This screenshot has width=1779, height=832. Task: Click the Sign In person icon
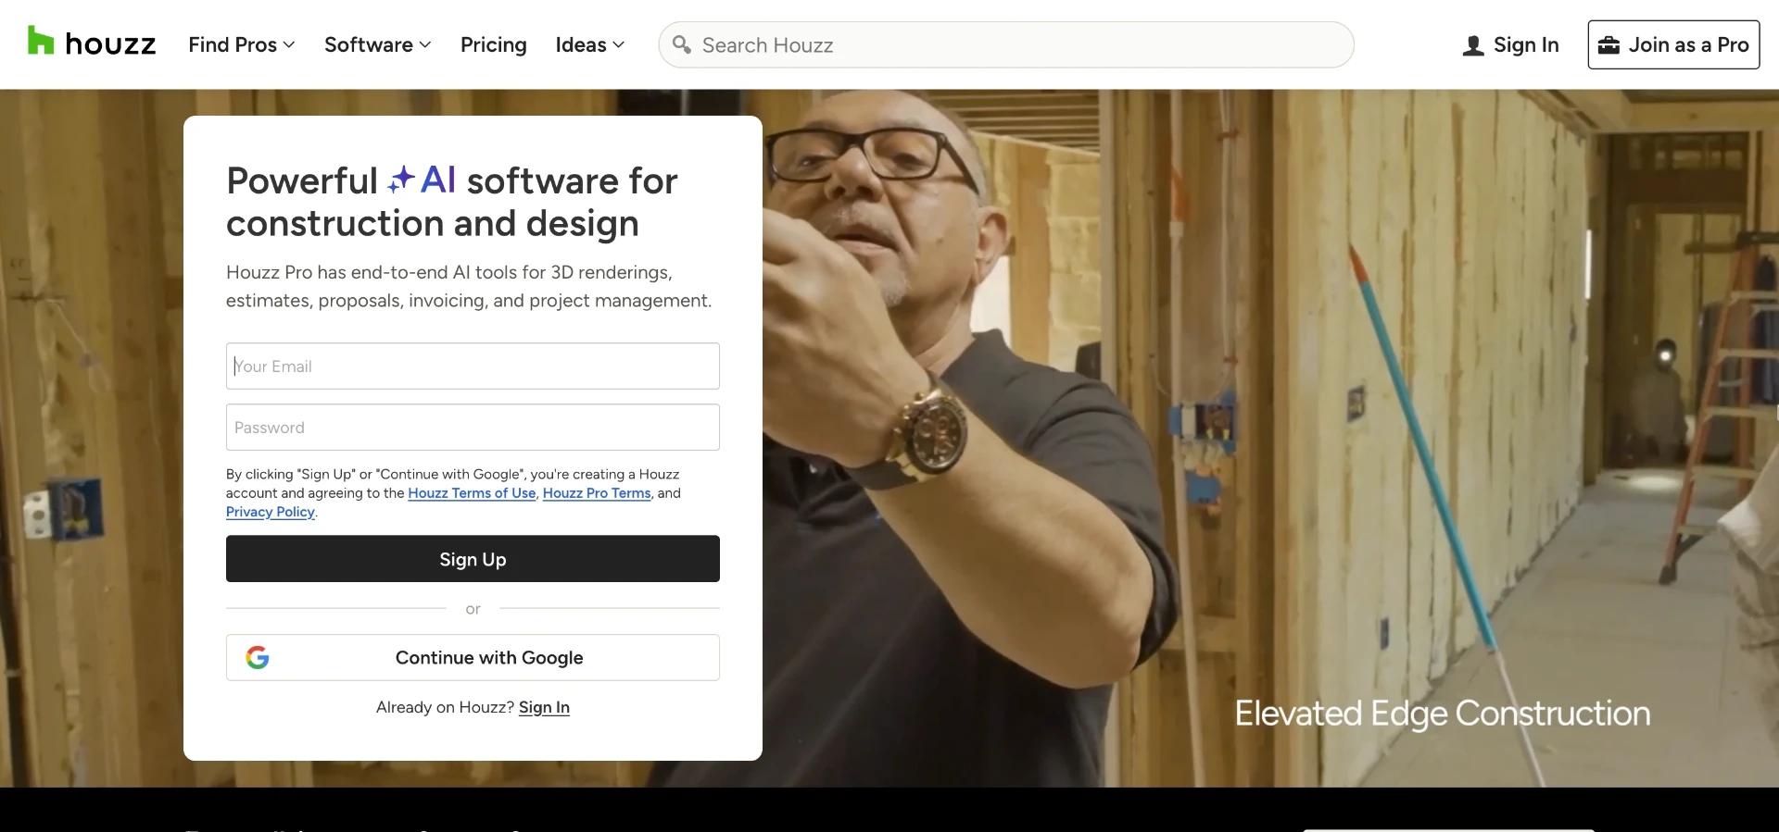click(1473, 45)
